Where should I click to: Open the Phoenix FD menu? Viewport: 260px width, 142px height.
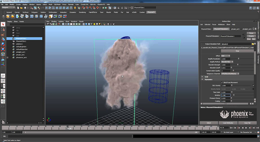click(x=101, y=4)
